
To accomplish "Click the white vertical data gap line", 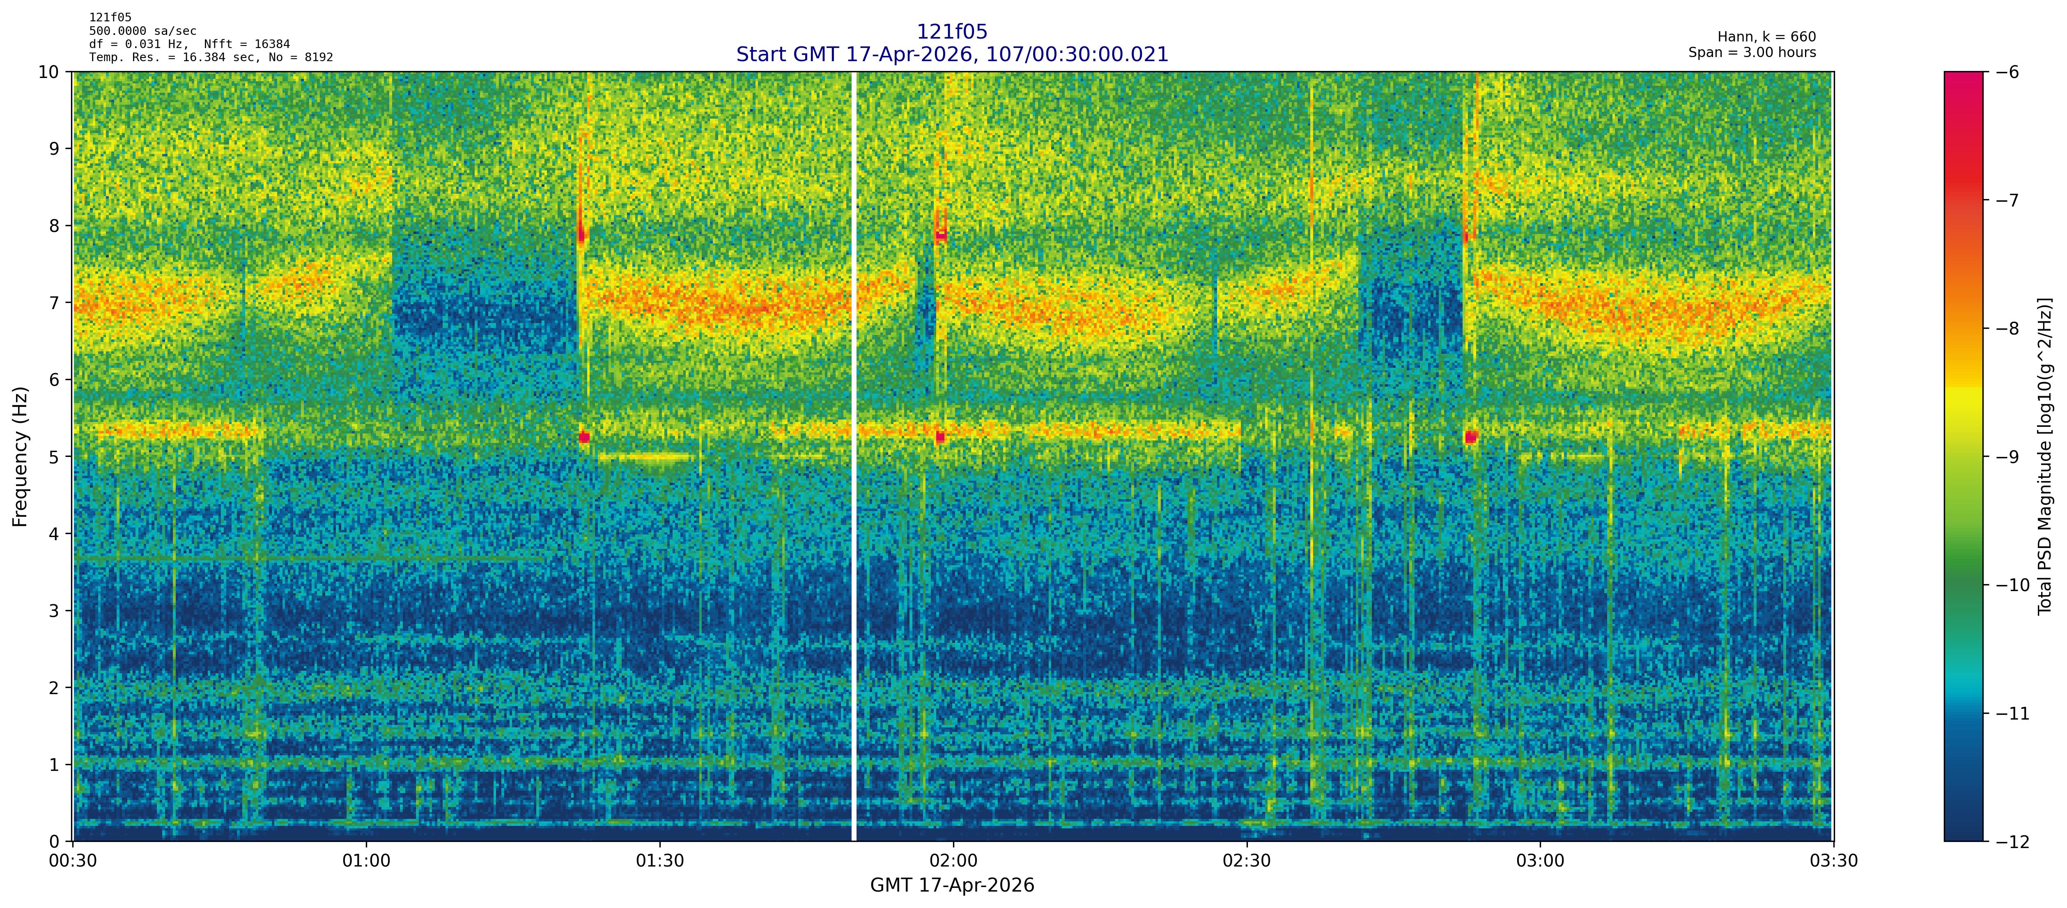I will [854, 456].
